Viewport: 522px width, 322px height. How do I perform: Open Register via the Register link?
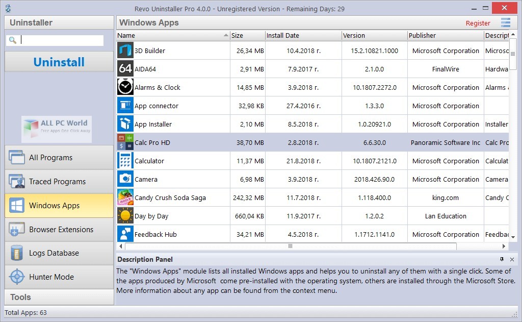click(x=478, y=23)
